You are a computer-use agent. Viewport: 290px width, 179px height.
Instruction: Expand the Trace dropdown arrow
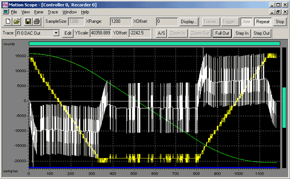click(x=56, y=33)
